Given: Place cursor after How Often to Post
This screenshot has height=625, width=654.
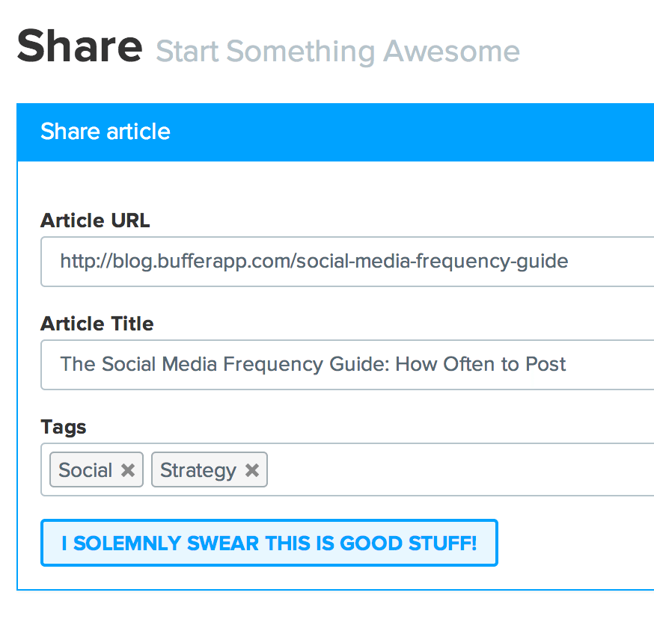Looking at the screenshot, I should tap(567, 365).
